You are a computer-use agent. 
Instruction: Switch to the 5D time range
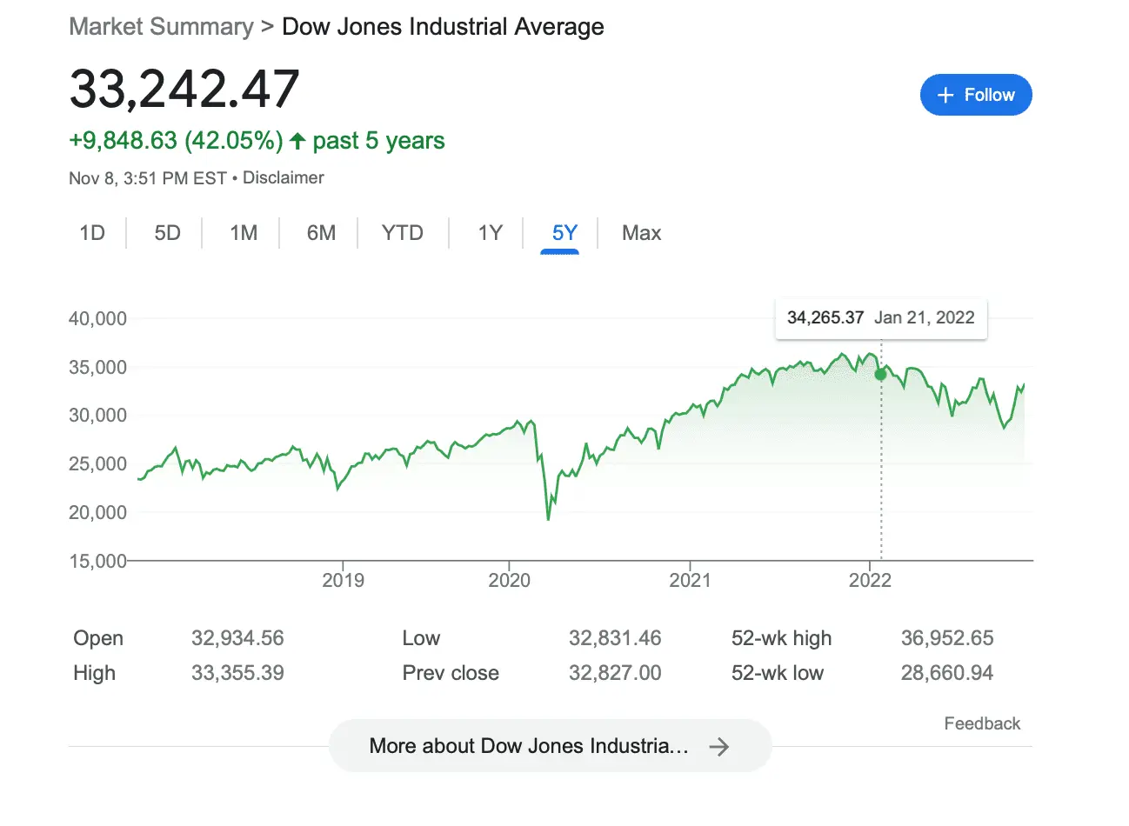tap(167, 233)
